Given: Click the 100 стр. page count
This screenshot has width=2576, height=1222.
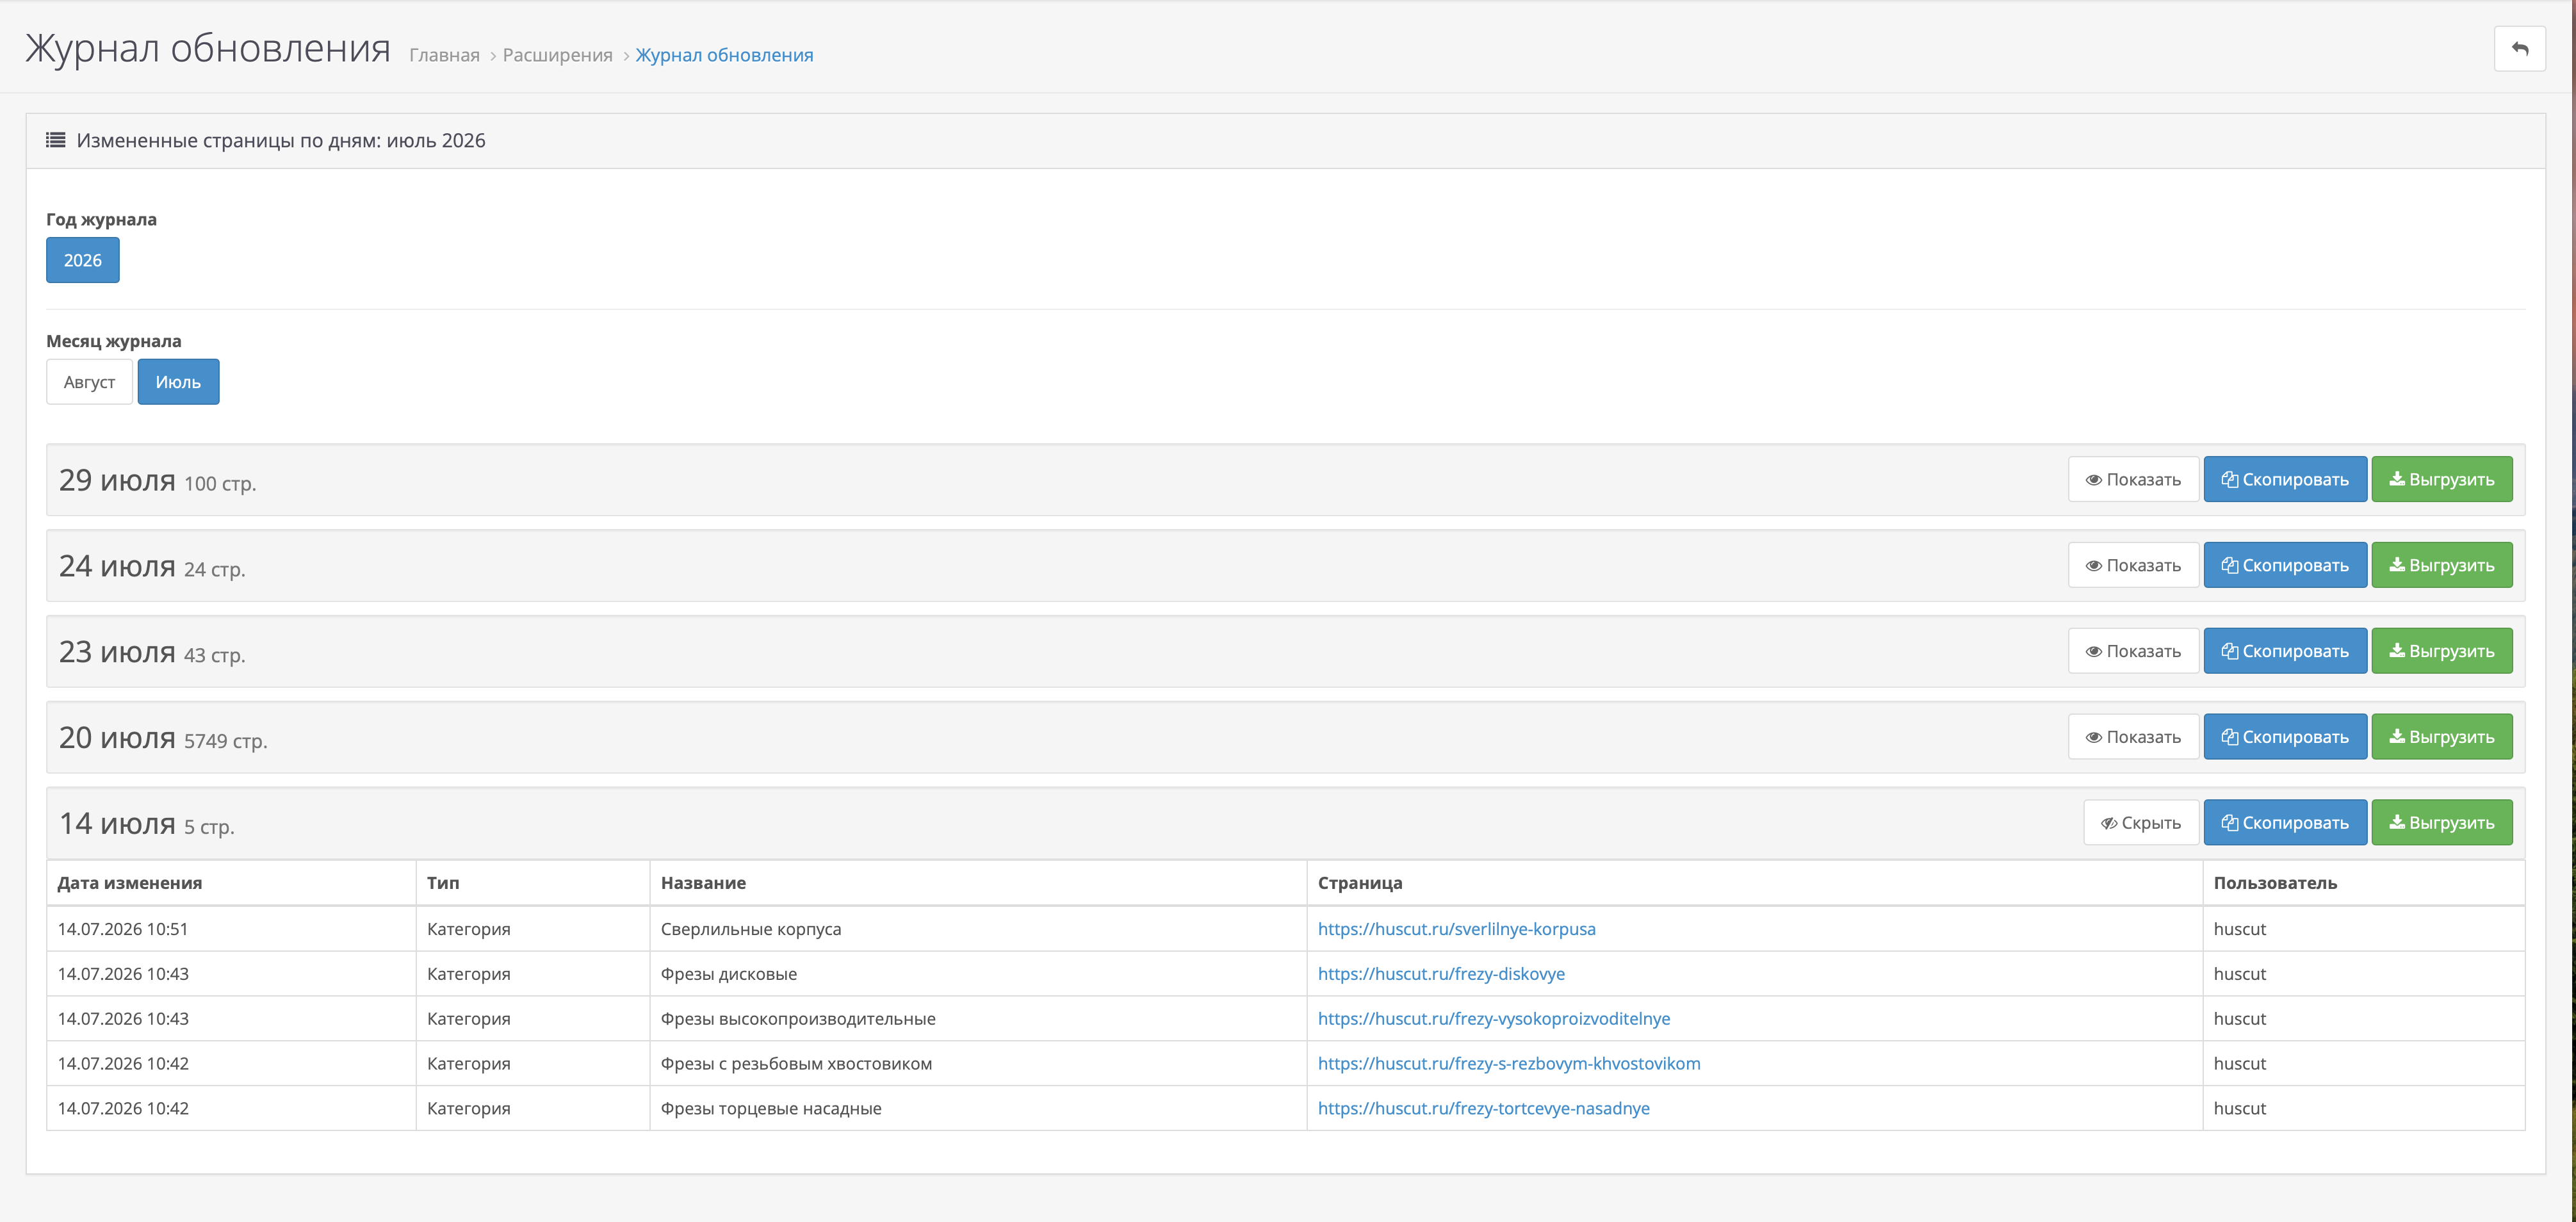Looking at the screenshot, I should (220, 484).
